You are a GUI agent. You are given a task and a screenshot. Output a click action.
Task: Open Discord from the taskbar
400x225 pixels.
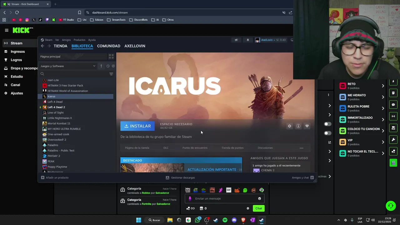(x=234, y=220)
